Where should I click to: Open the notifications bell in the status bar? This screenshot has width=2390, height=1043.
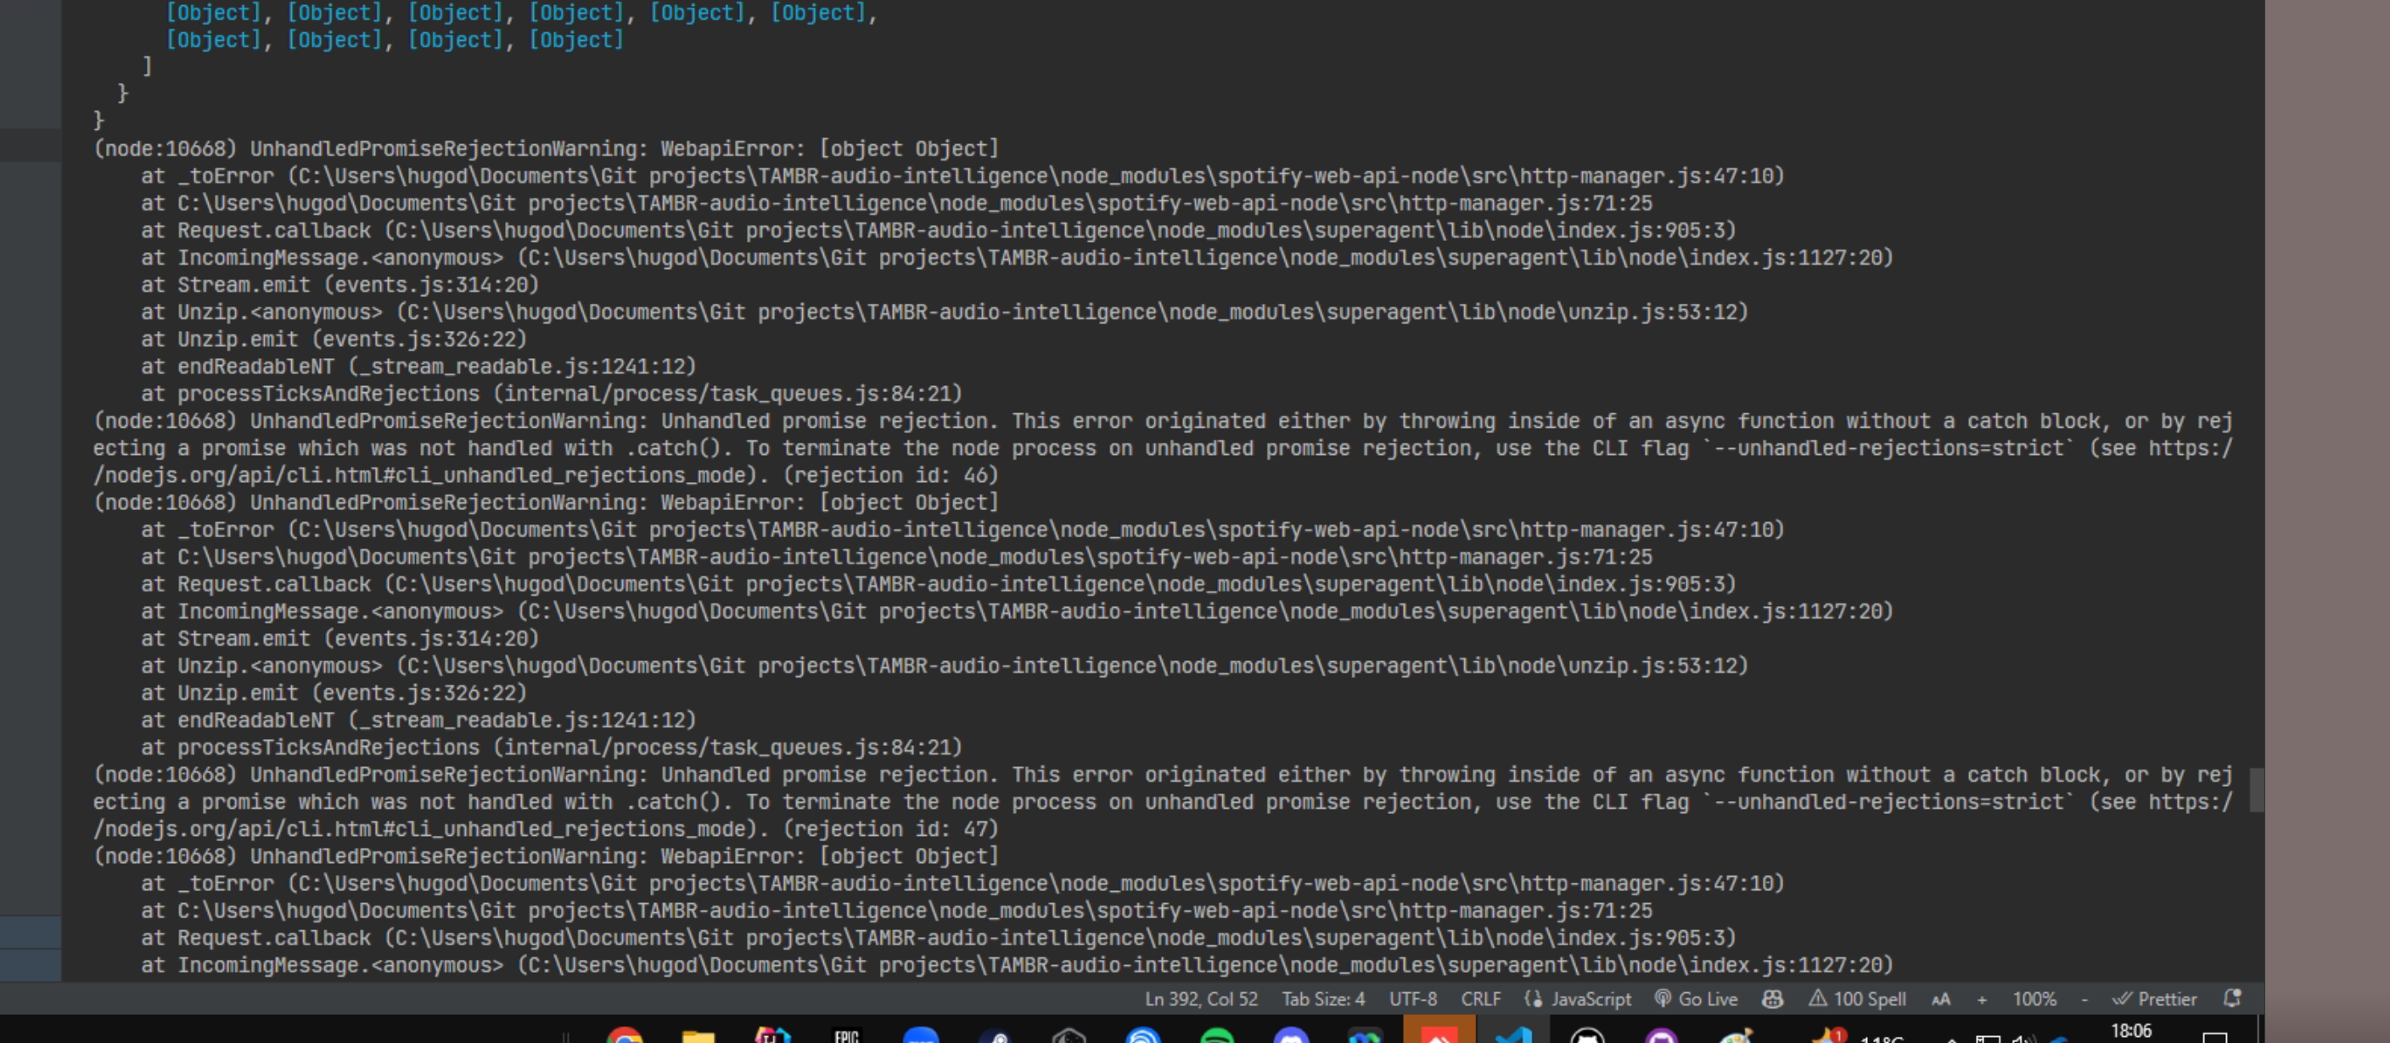(x=2232, y=999)
